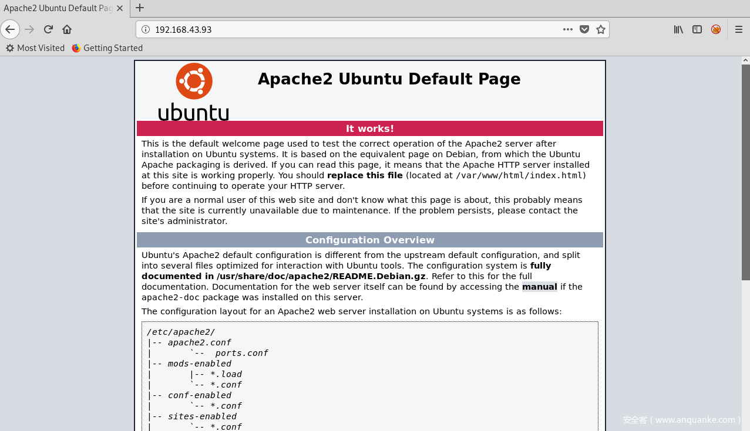The height and width of the screenshot is (431, 750).
Task: Toggle the sidebar view
Action: point(697,29)
